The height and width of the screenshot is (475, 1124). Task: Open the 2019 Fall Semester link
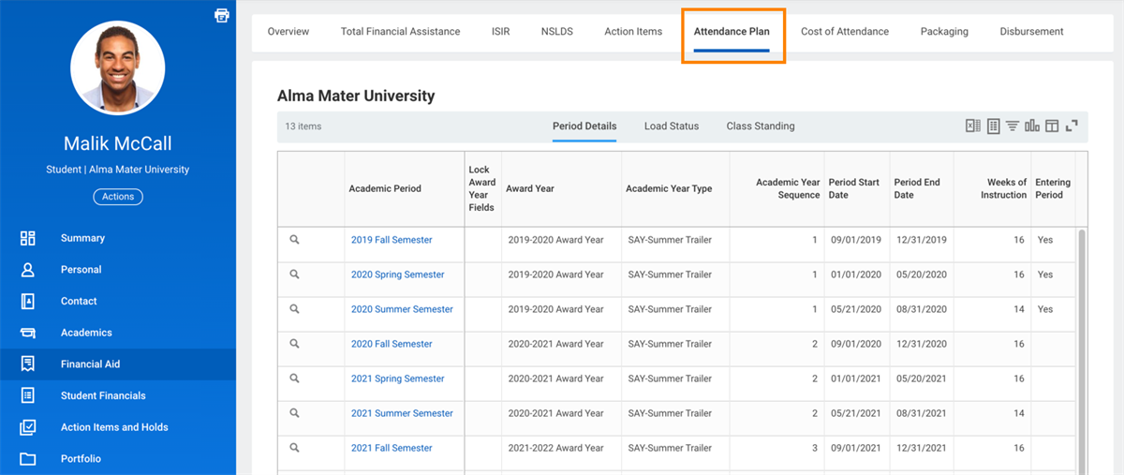click(392, 240)
